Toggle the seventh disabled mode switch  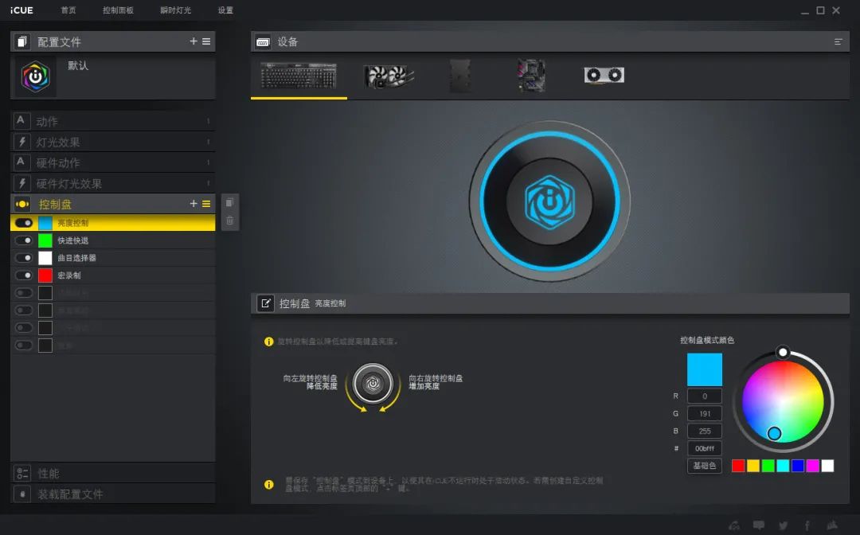[24, 328]
